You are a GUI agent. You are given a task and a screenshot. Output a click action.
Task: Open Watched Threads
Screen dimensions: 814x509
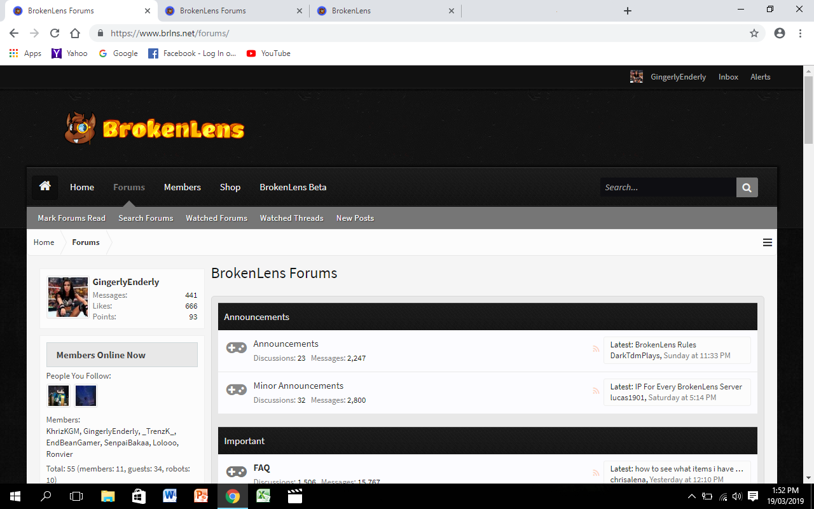291,218
